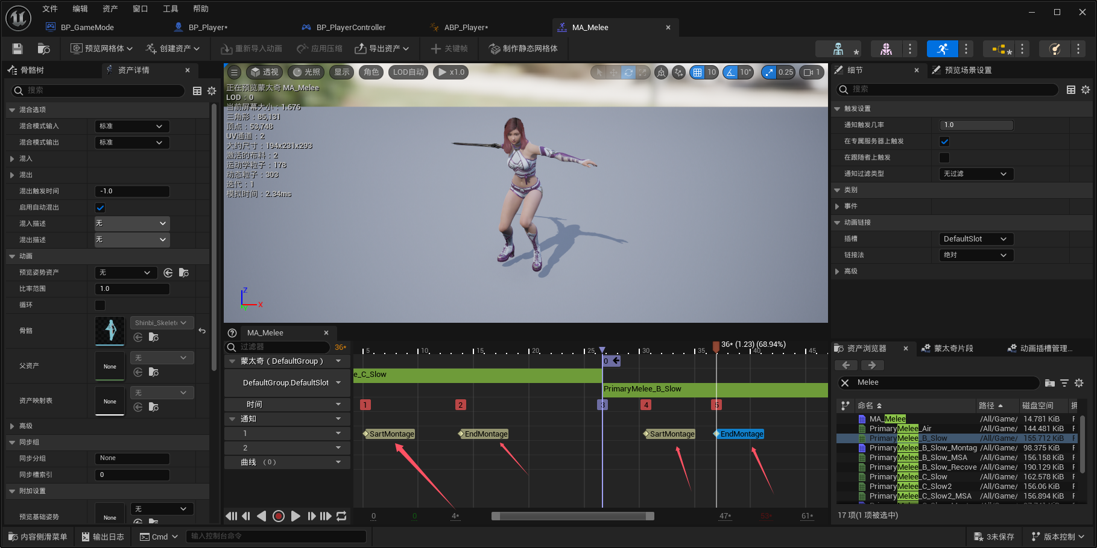The image size is (1097, 548).
Task: Open the 混入描述 dropdown
Action: [x=132, y=223]
